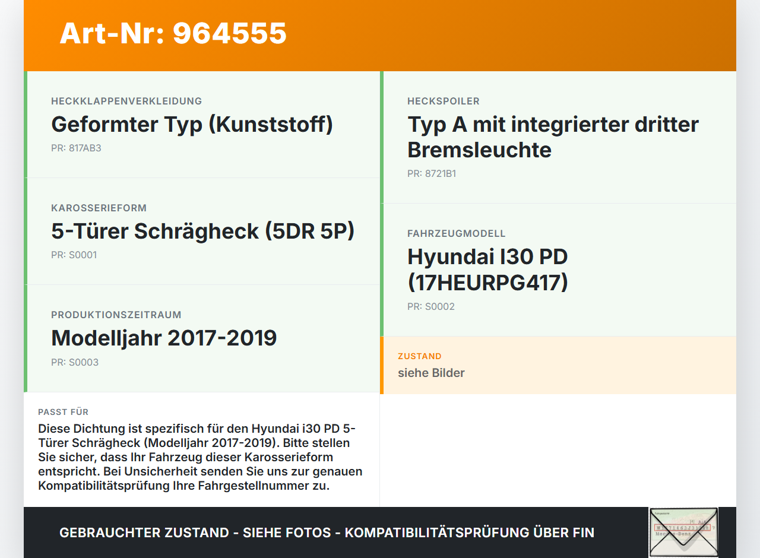Click the orange Art-Nr: 964555 header
Screen dimensions: 760x558
tap(172, 34)
